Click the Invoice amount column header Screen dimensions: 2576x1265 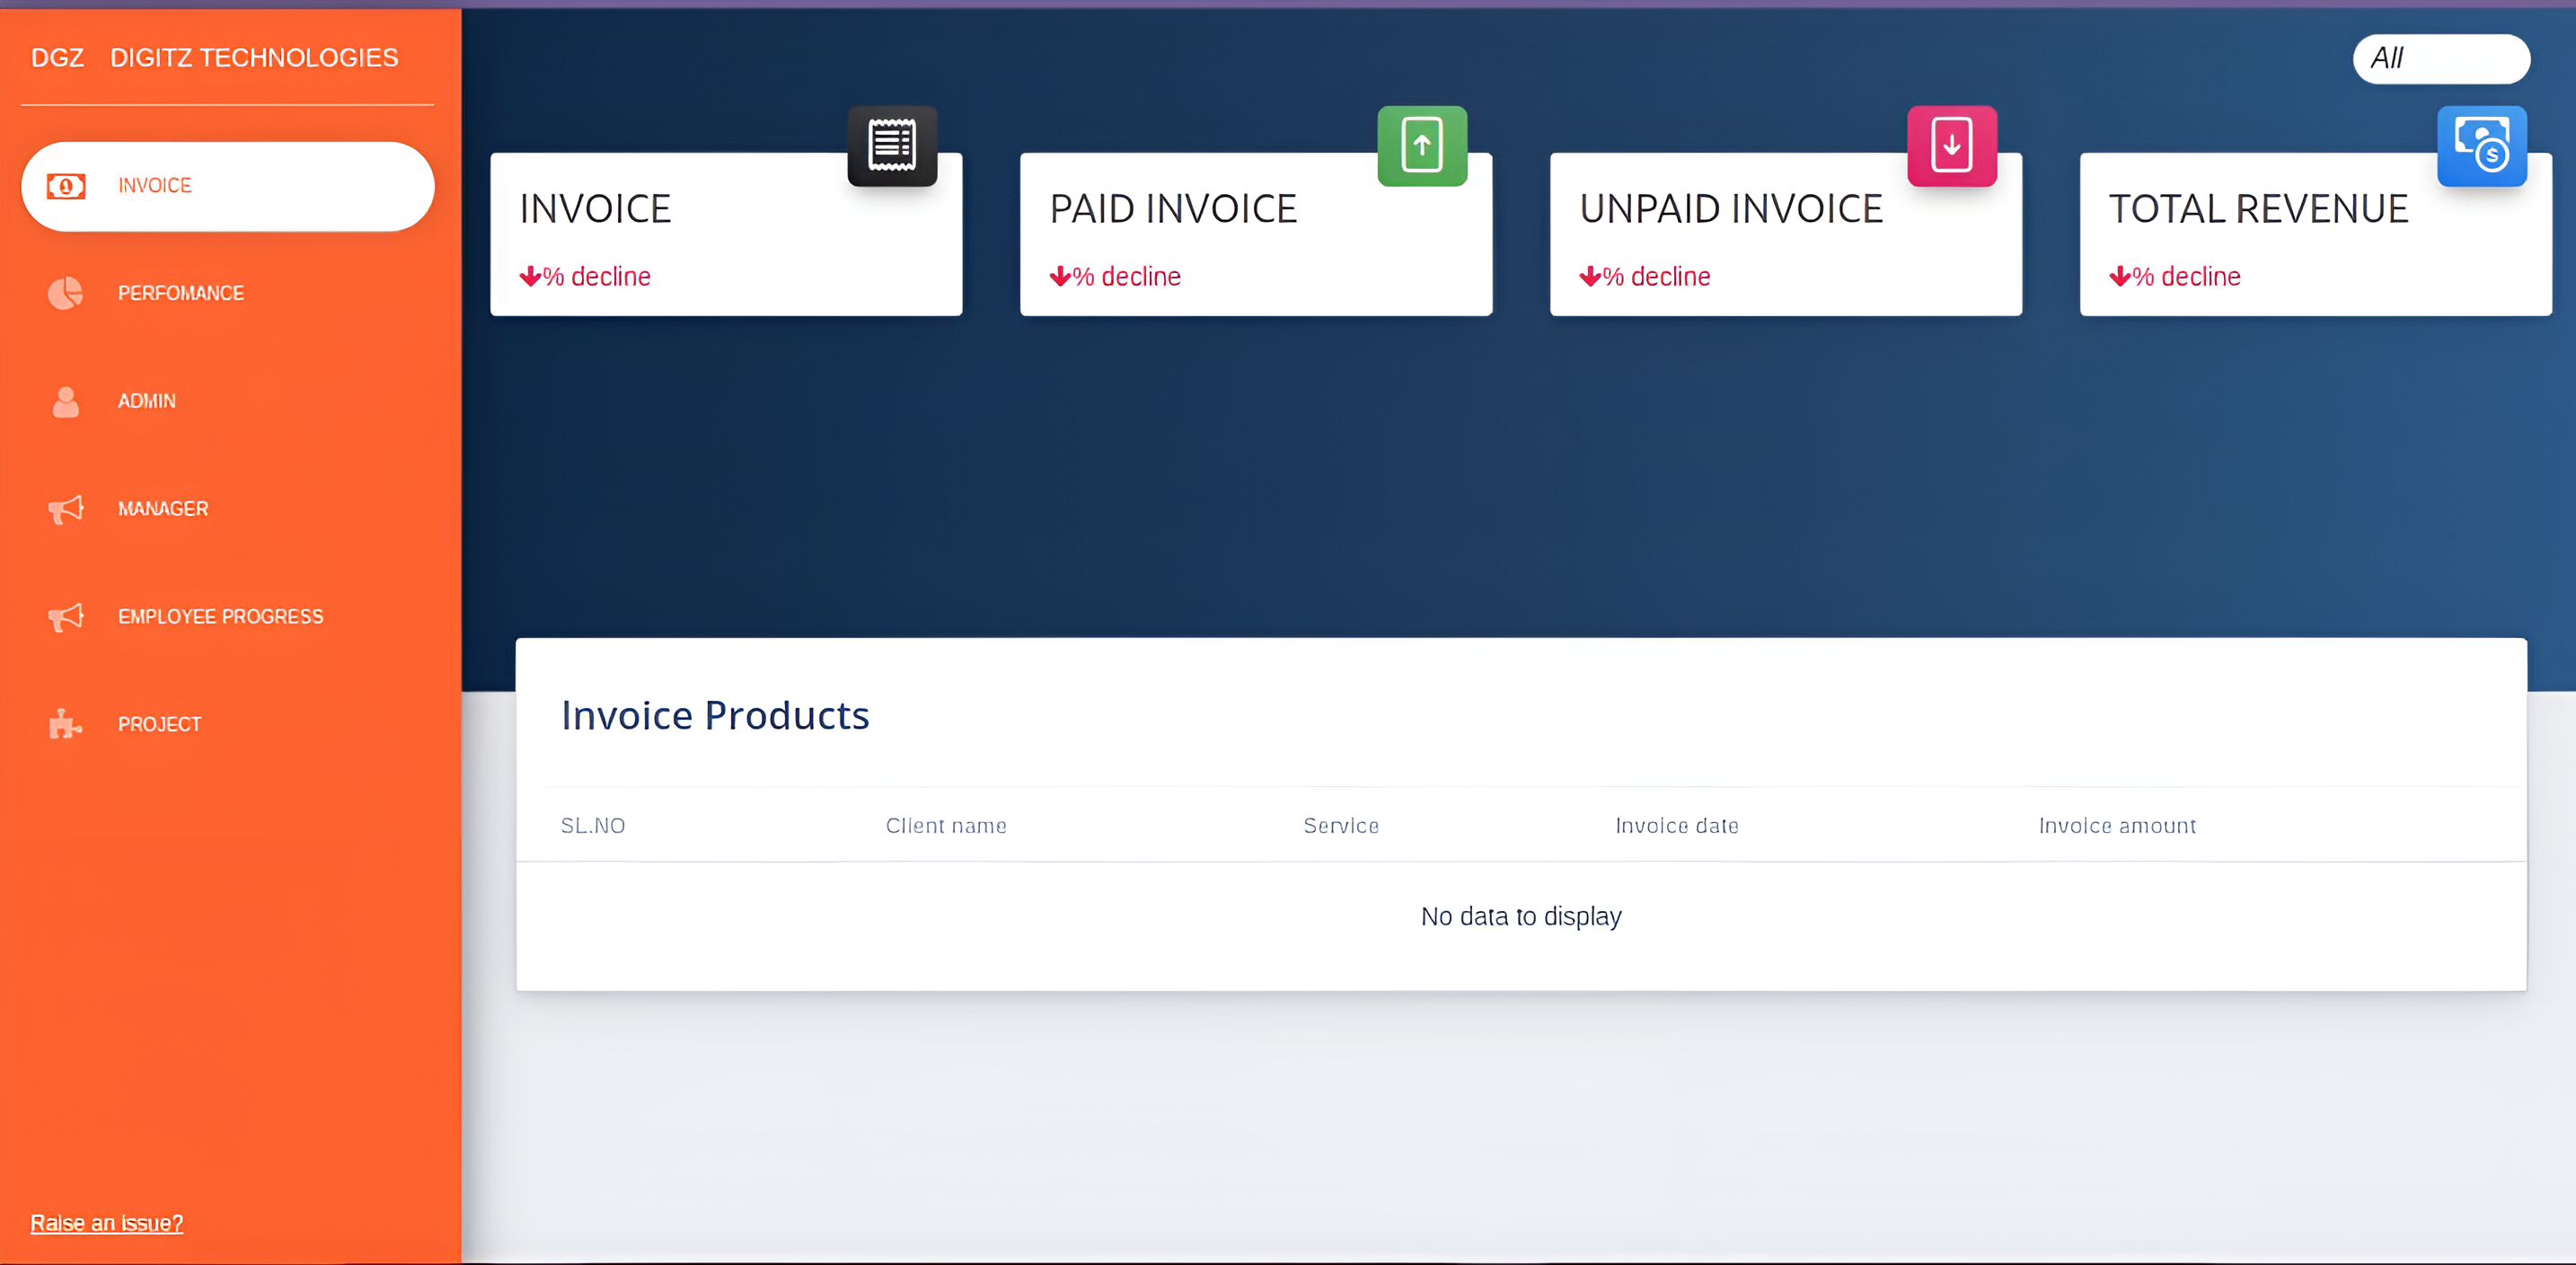(2118, 826)
